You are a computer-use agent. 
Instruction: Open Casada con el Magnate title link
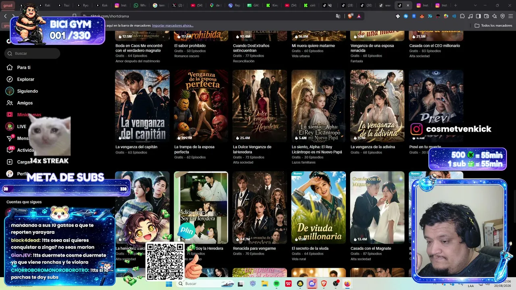(371, 249)
